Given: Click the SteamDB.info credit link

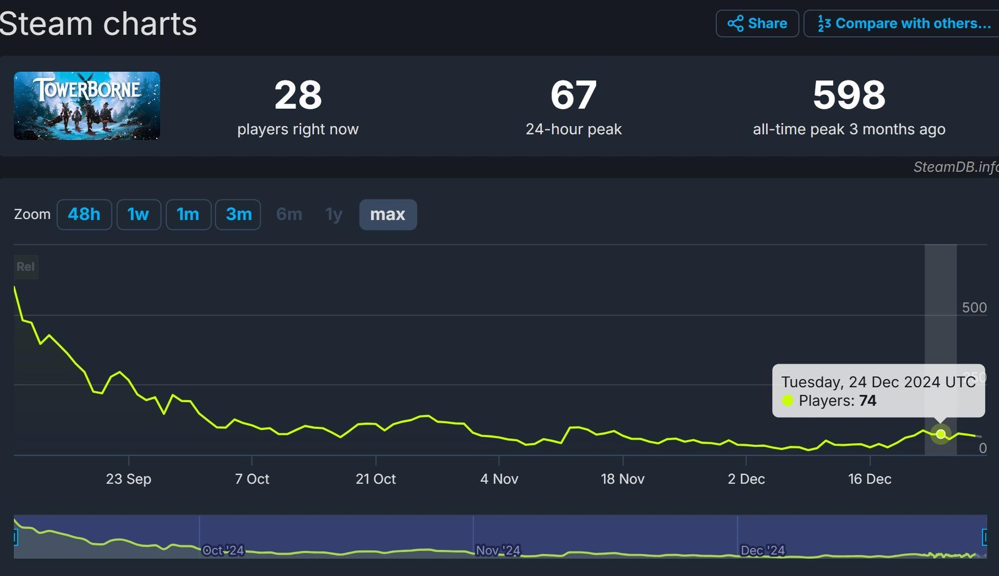Looking at the screenshot, I should [x=955, y=167].
